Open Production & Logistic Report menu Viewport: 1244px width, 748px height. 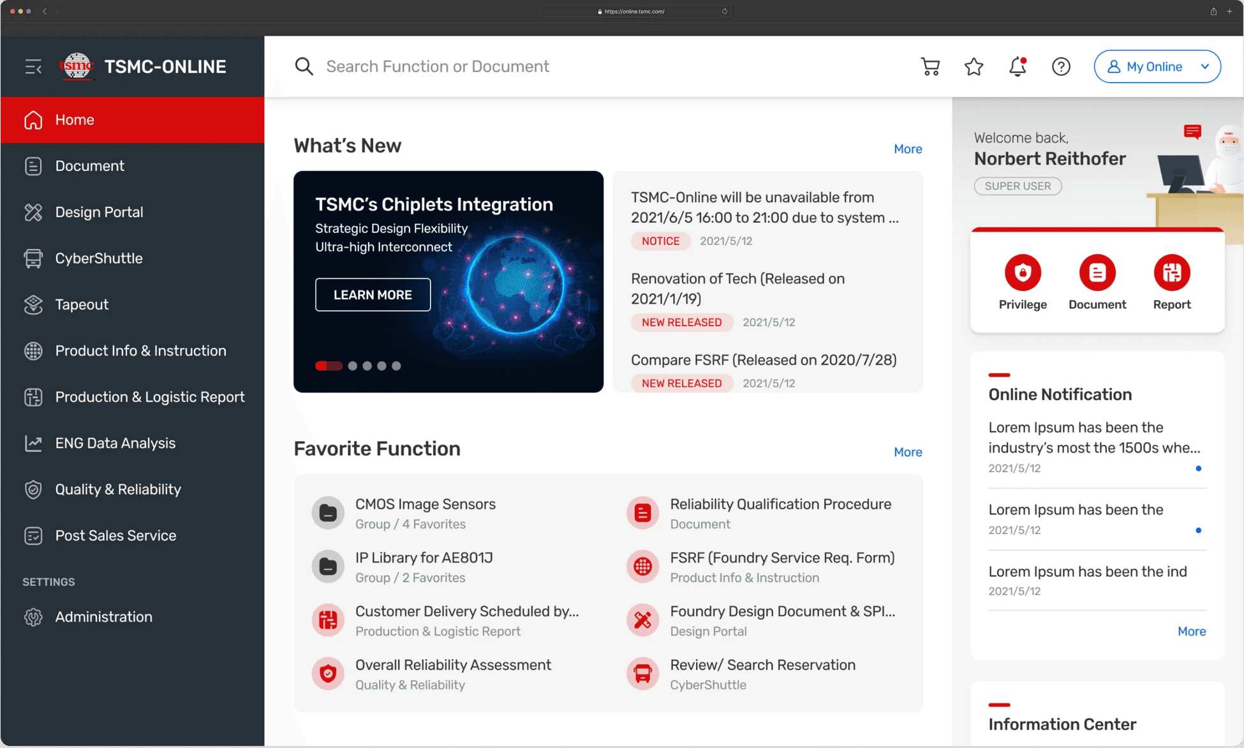(x=133, y=397)
